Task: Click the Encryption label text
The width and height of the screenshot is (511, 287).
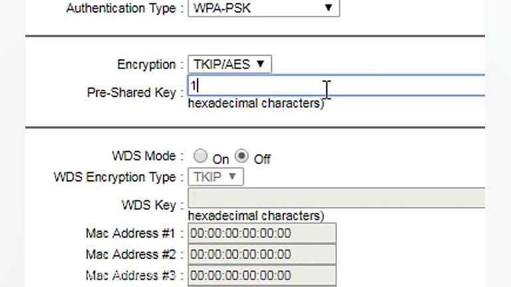Action: 146,64
